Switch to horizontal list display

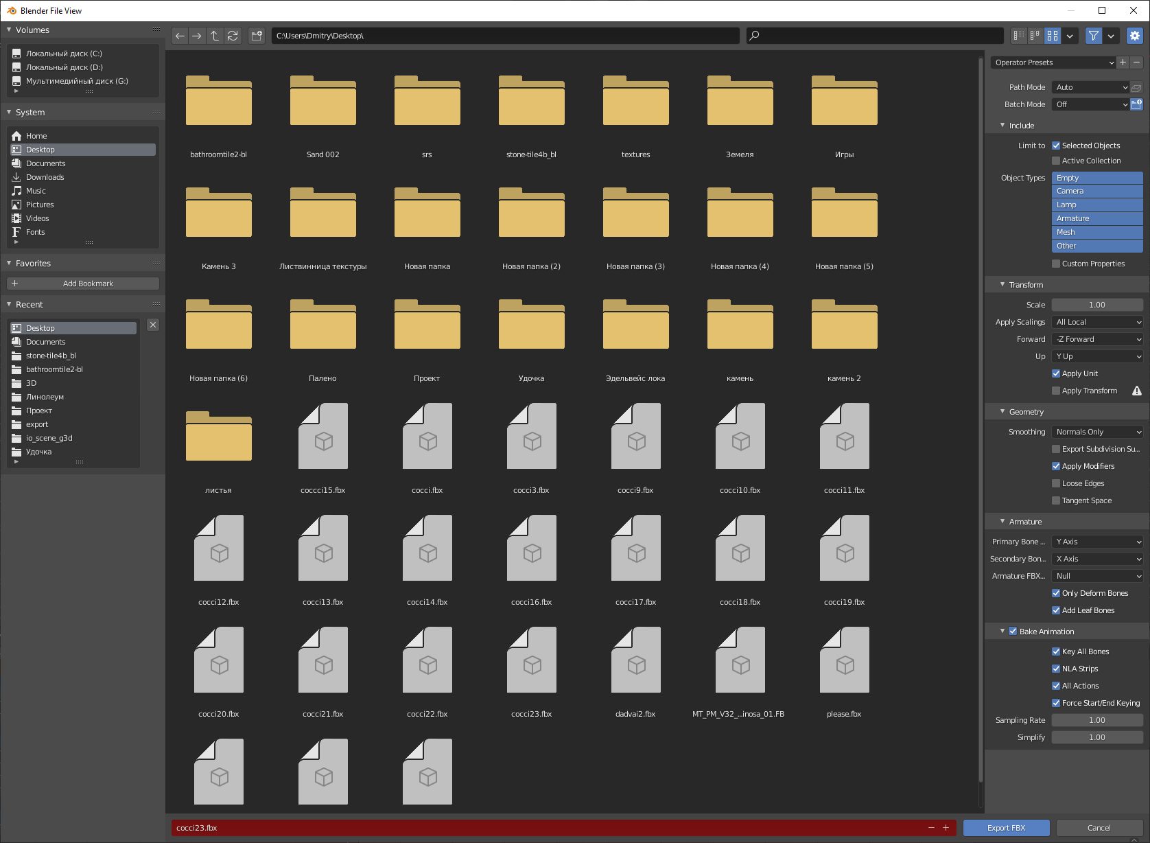(1035, 36)
